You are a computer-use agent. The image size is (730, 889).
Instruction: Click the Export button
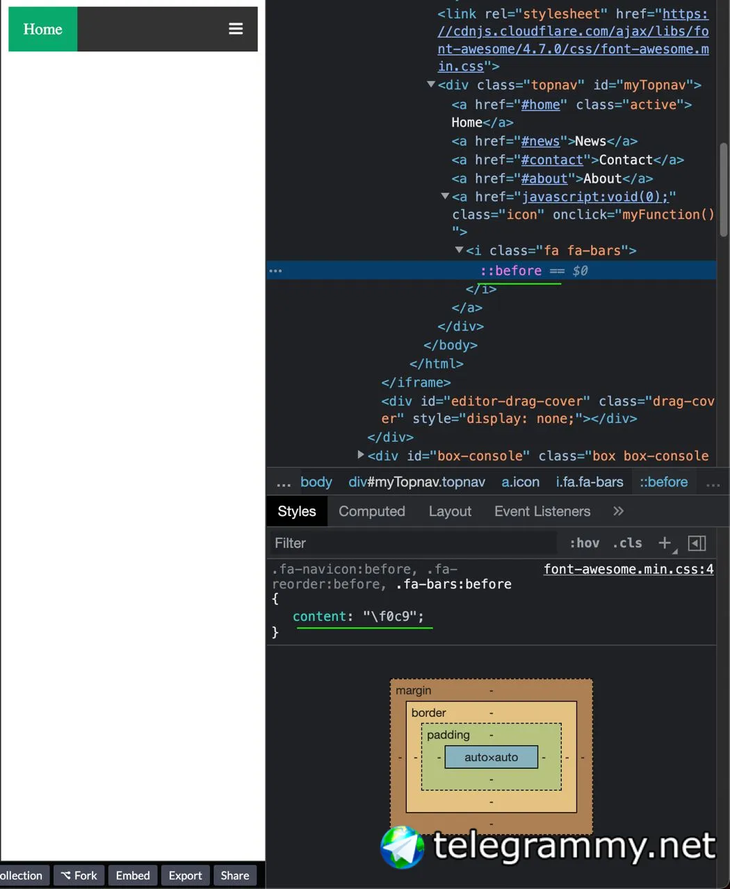point(185,875)
